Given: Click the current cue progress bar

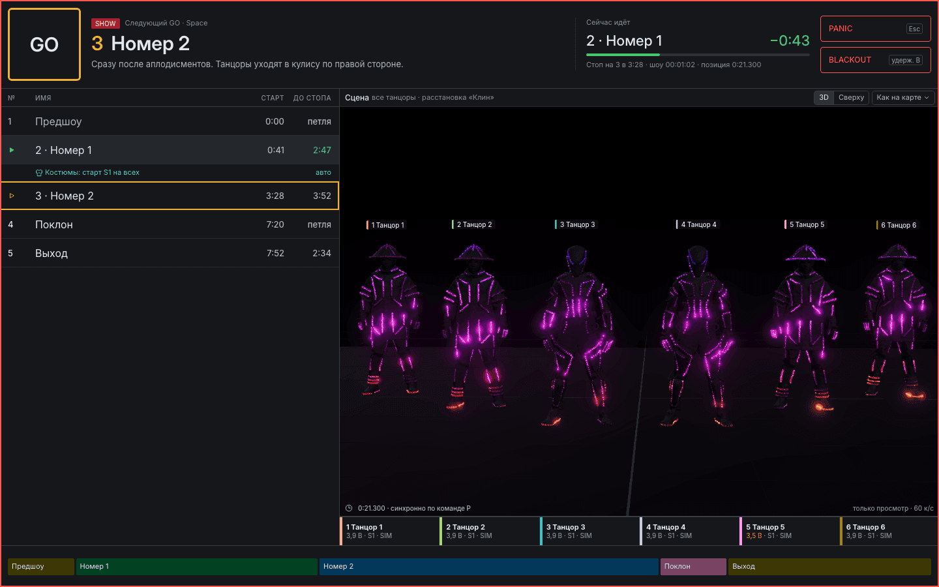Looking at the screenshot, I should [x=698, y=55].
